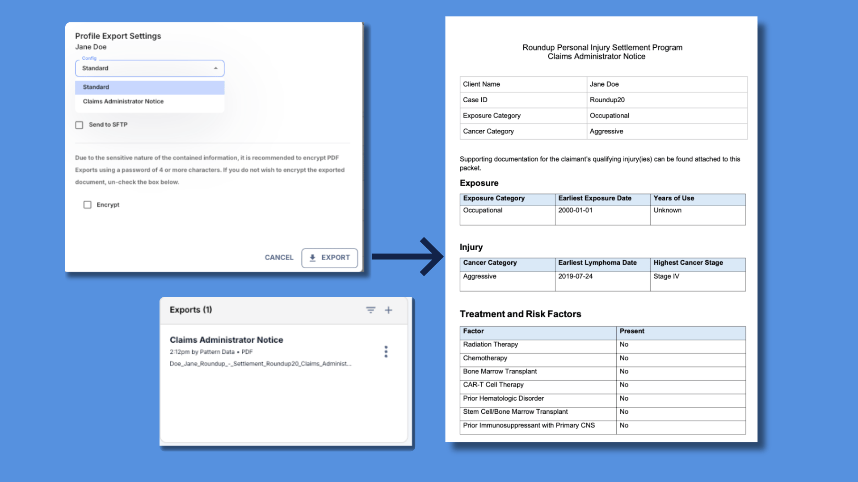Click the Exports (1) panel heading
The height and width of the screenshot is (482, 858).
click(x=191, y=310)
